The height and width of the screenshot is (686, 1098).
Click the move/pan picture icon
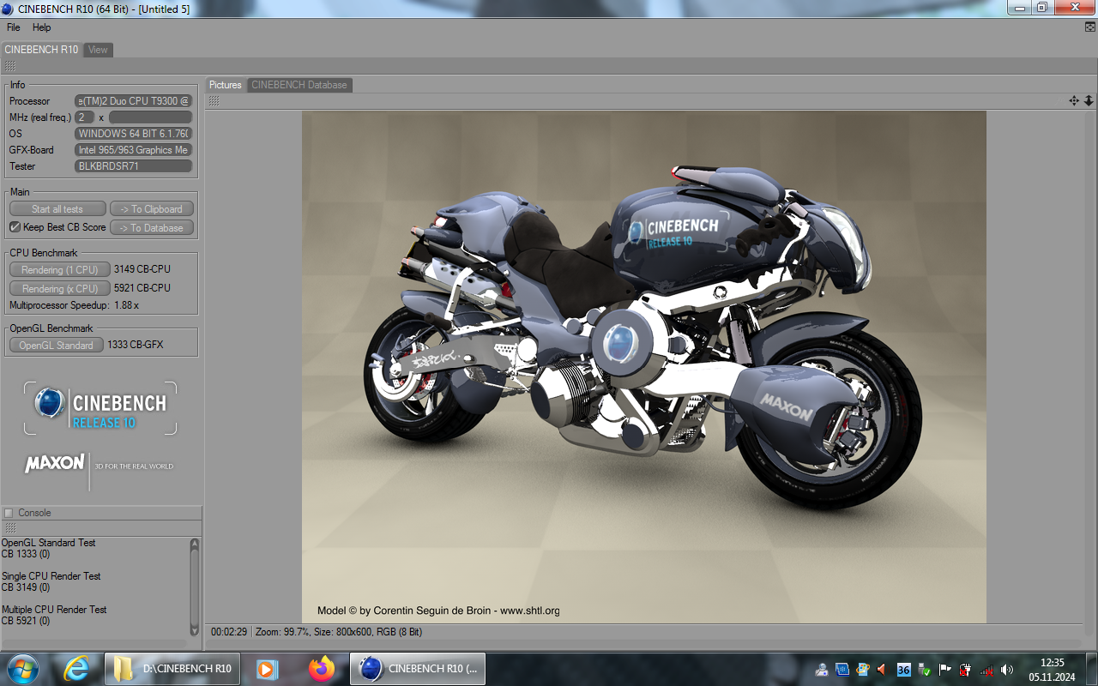pyautogui.click(x=1073, y=101)
